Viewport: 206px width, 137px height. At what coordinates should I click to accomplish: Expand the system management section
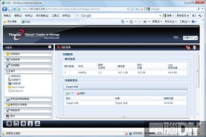point(28,60)
